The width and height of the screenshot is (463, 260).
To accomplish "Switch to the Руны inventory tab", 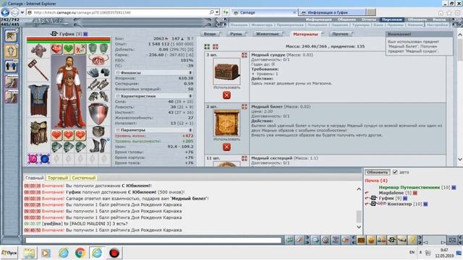I will (x=237, y=34).
